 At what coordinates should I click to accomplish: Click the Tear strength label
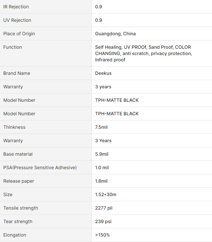[18, 221]
